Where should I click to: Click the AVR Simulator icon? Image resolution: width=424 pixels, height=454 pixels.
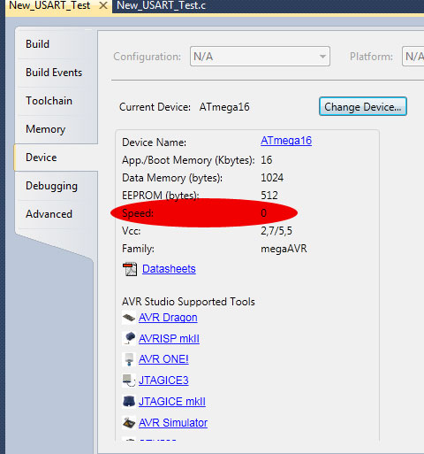(x=129, y=423)
